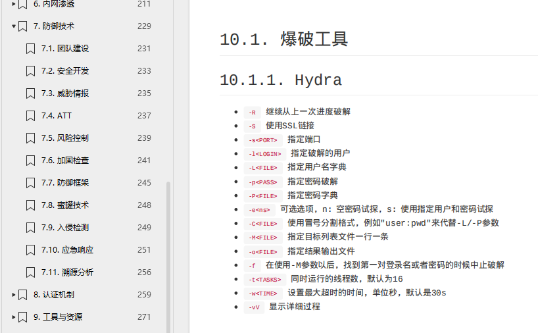The image size is (538, 333).
Task: Click the -w<TIME> code tag
Action: tap(263, 294)
